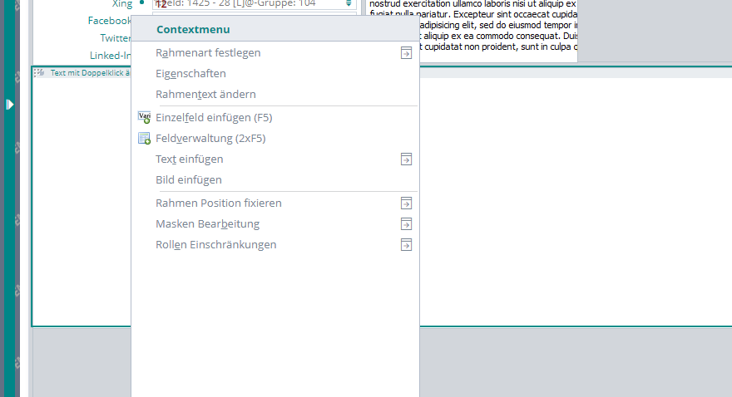This screenshot has height=397, width=732.
Task: Click the Linked-In field label
Action: tap(111, 56)
